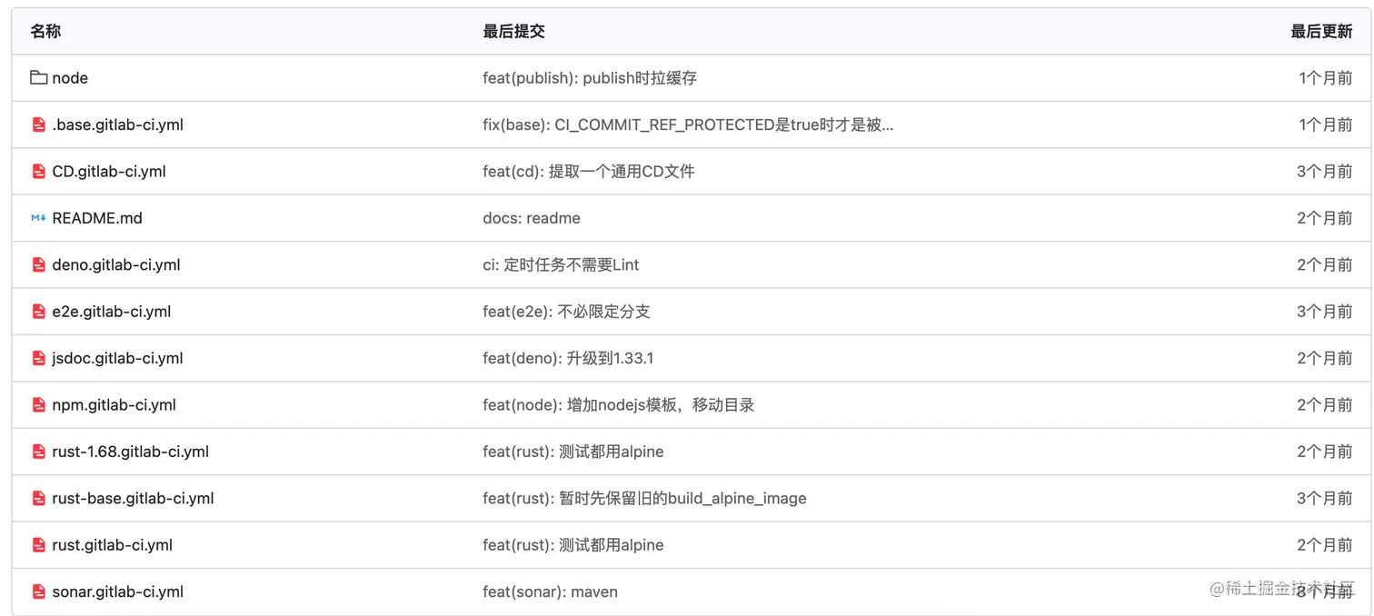1374x616 pixels.
Task: Click '1个月前' in the .base.gitlab-ci.yml row
Action: pos(1326,124)
